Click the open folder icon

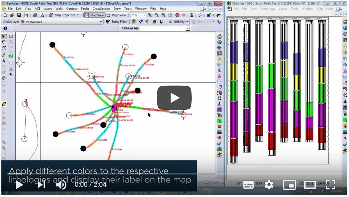(x=12, y=15)
